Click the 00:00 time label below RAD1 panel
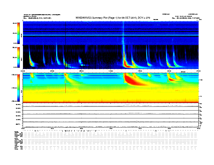This screenshot has height=165, width=214. (23, 71)
